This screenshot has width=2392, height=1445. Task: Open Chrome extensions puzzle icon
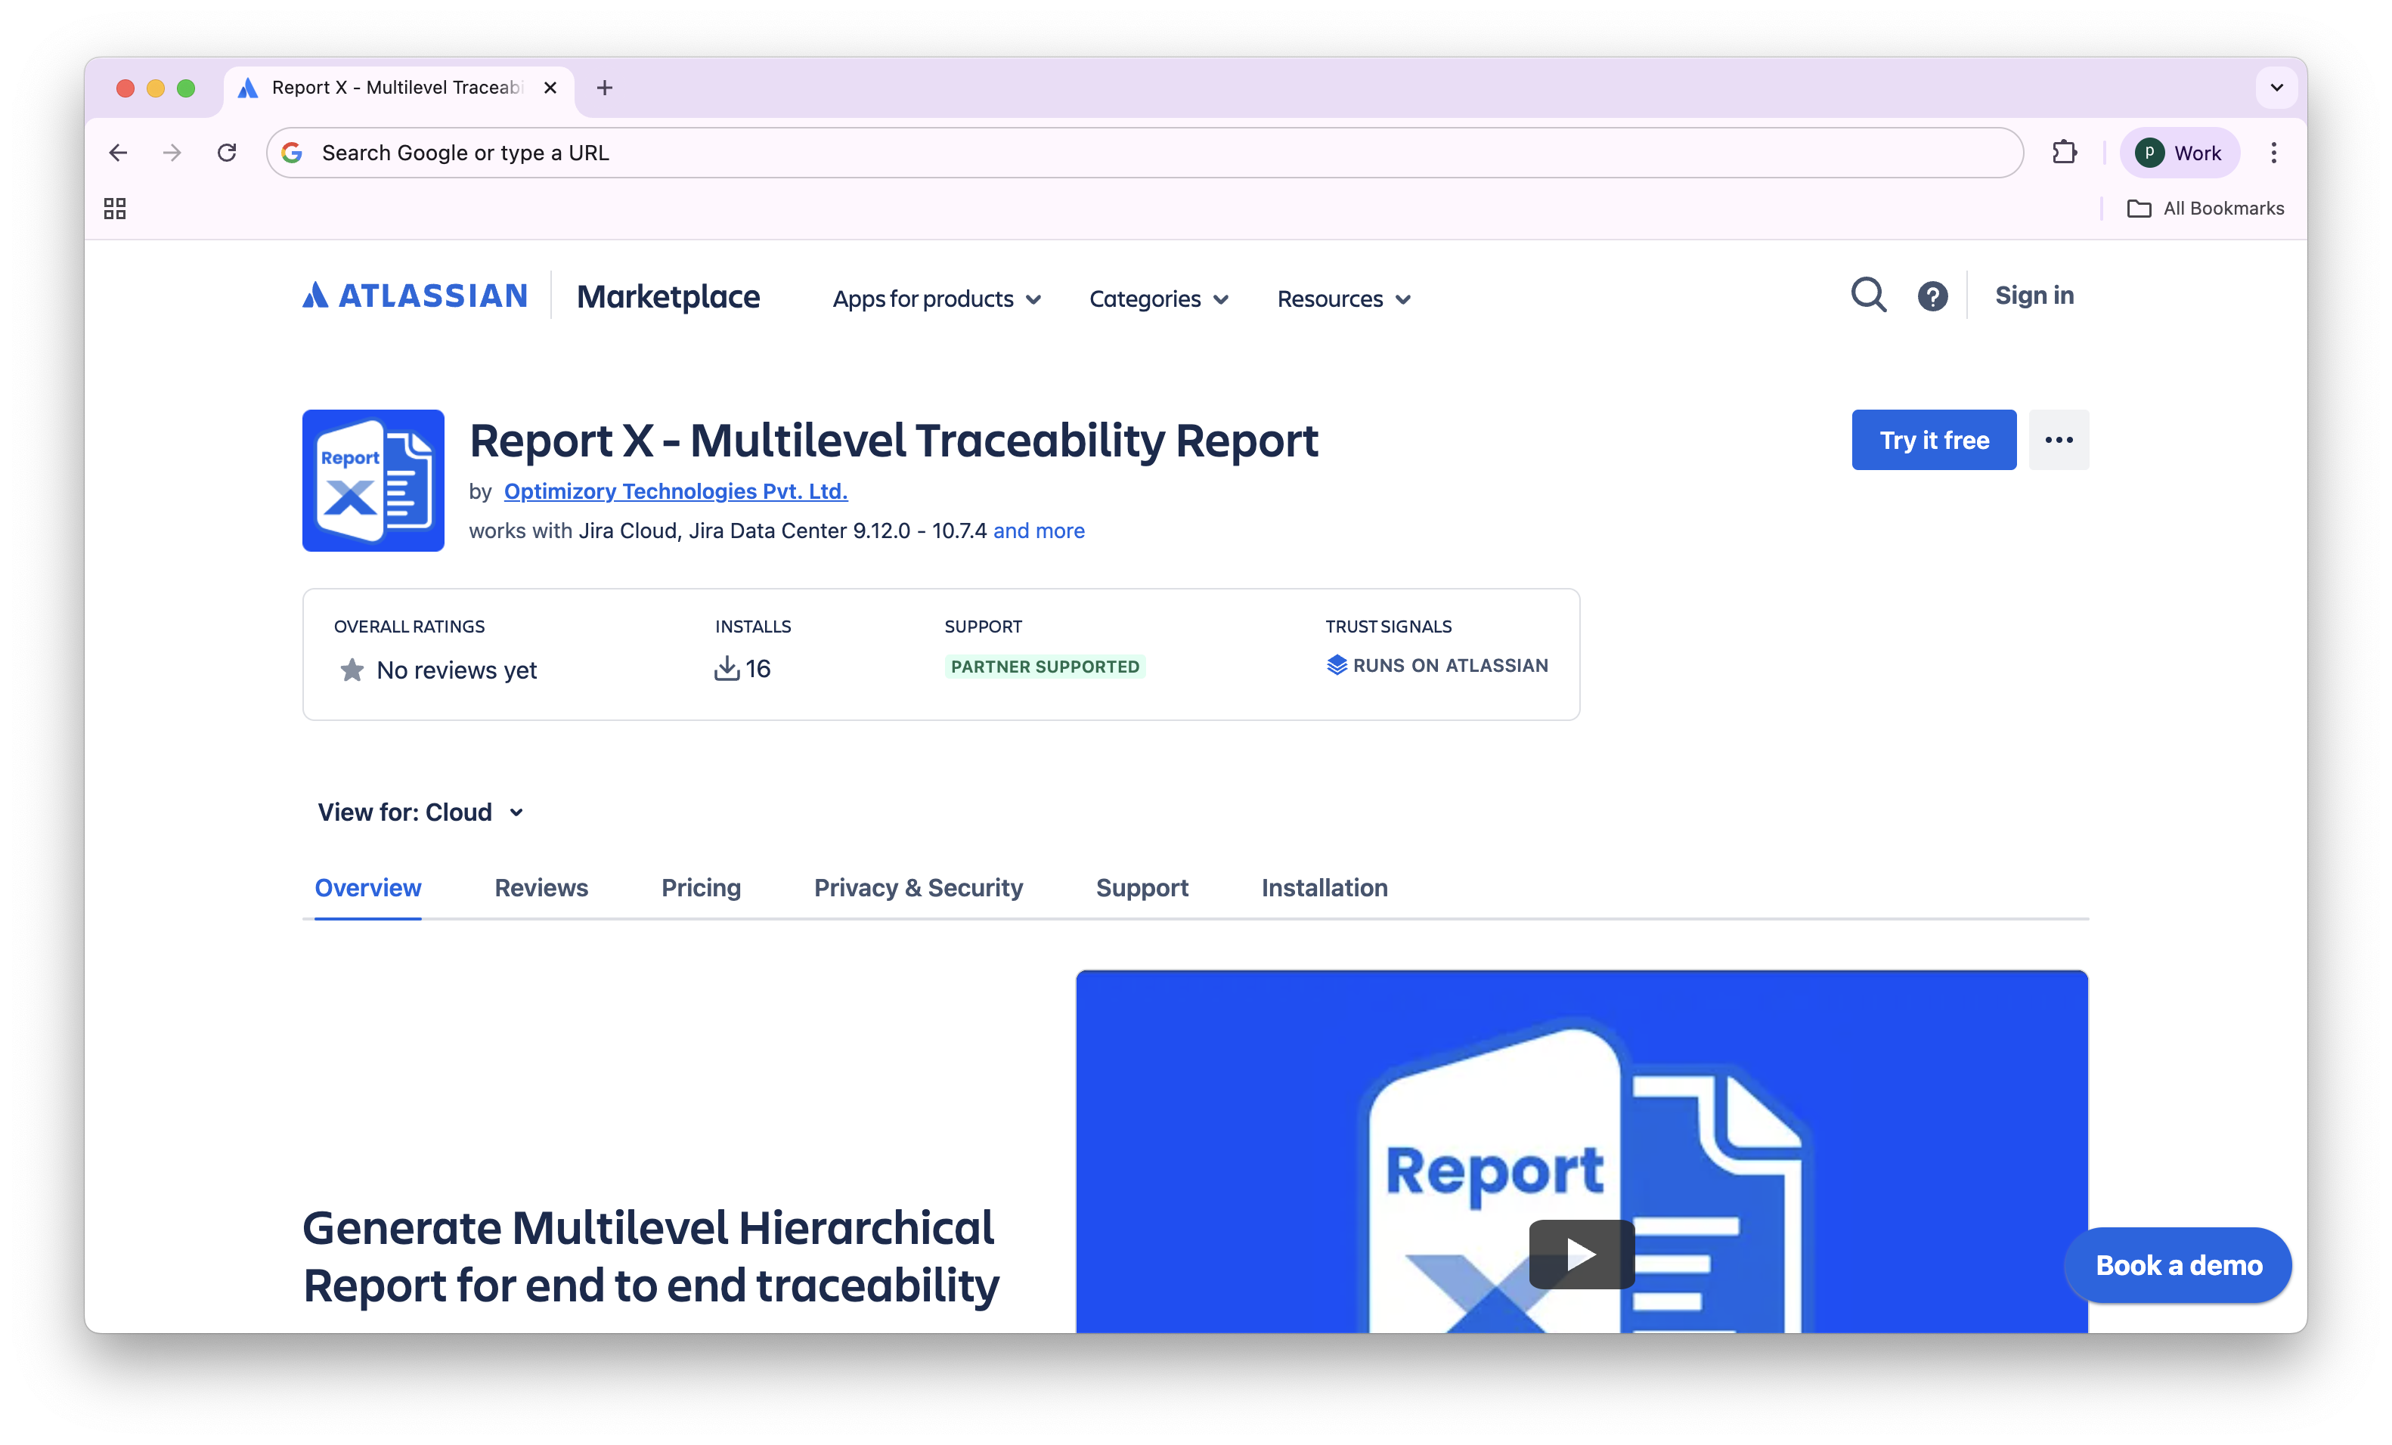click(2064, 153)
